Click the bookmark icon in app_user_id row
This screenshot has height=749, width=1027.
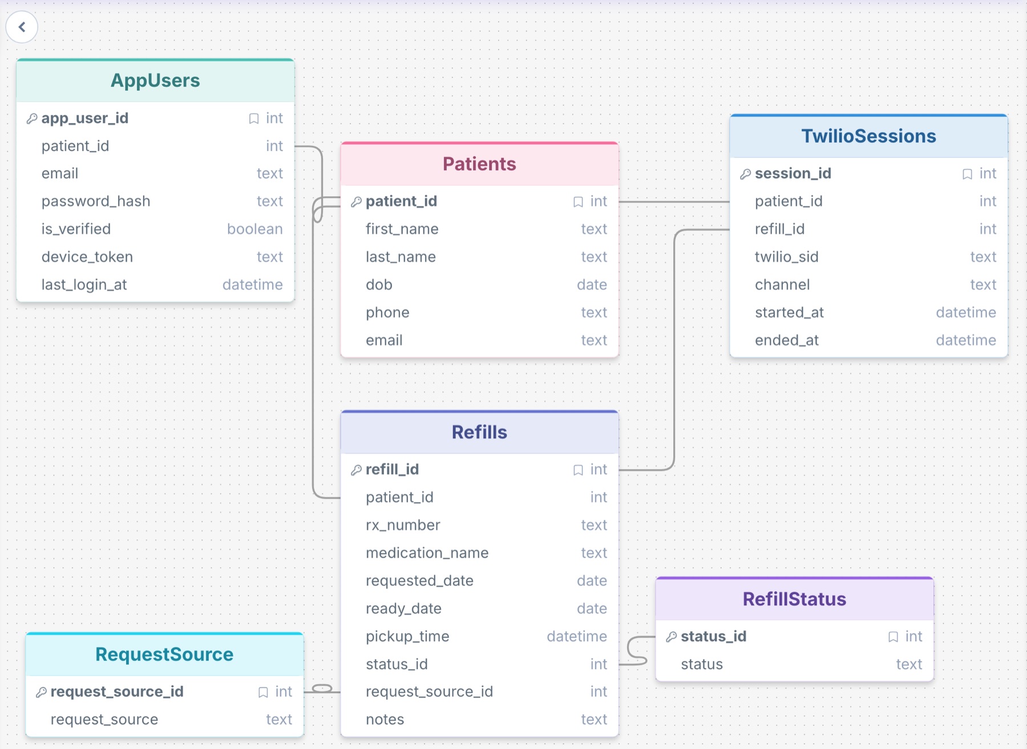[254, 119]
